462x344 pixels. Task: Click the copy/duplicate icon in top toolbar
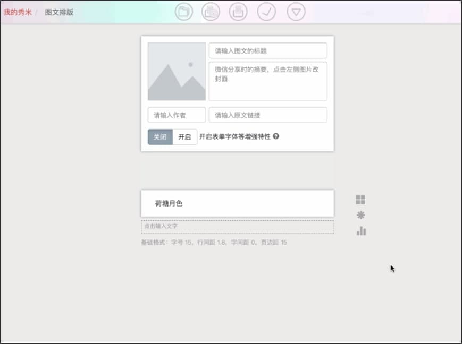pos(212,12)
